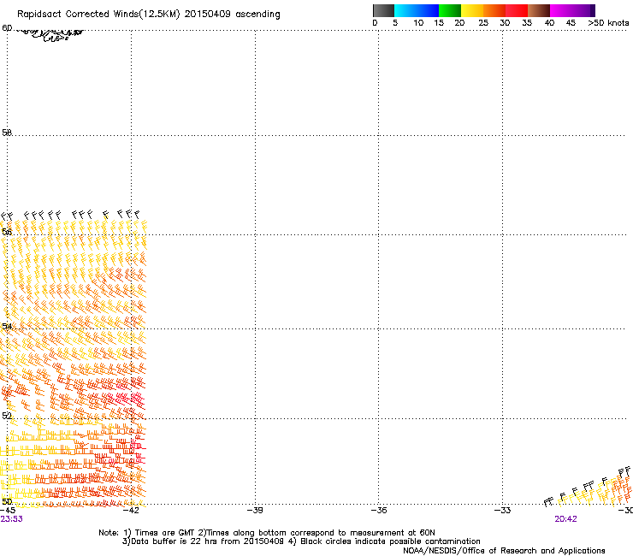Click the coastline outline near 60N
This screenshot has height=556, width=633.
(x=50, y=35)
